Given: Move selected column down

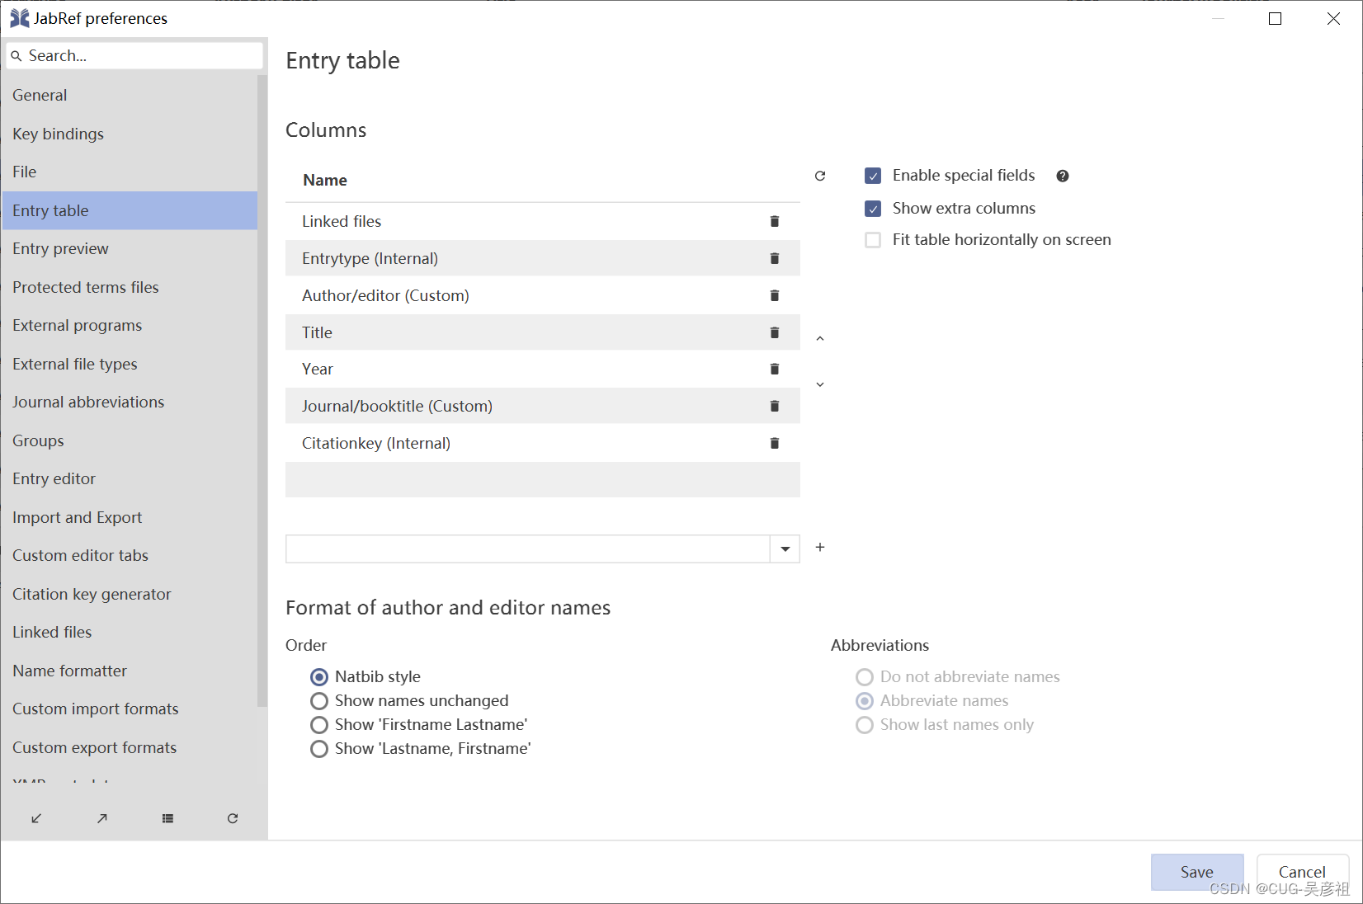Looking at the screenshot, I should 820,384.
